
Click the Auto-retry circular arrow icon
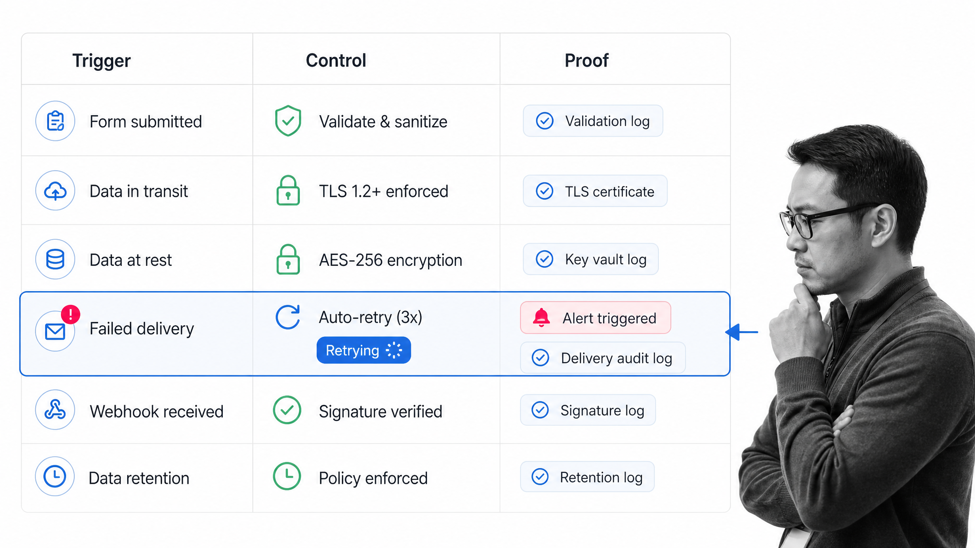coord(288,317)
